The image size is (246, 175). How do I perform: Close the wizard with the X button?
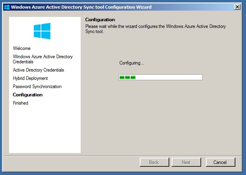click(x=237, y=7)
